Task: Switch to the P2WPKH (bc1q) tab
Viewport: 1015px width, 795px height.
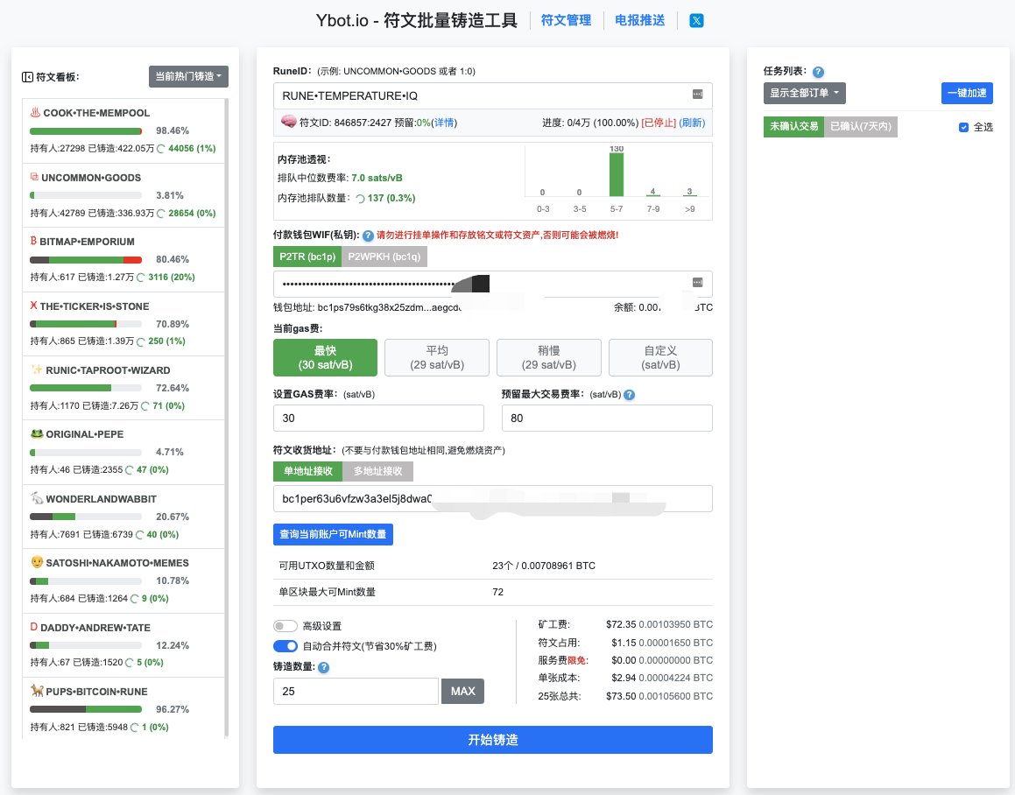Action: (384, 257)
